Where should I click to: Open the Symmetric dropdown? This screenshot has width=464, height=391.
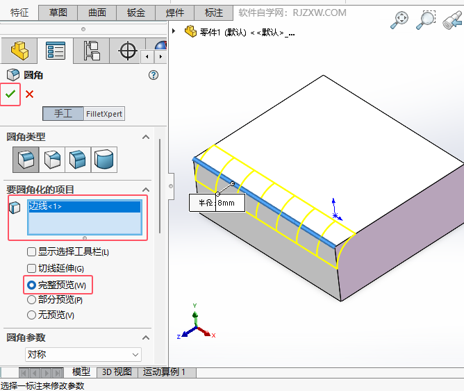(83, 354)
